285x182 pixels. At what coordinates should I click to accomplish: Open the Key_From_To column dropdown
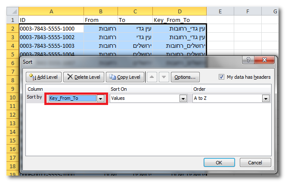tap(101, 99)
